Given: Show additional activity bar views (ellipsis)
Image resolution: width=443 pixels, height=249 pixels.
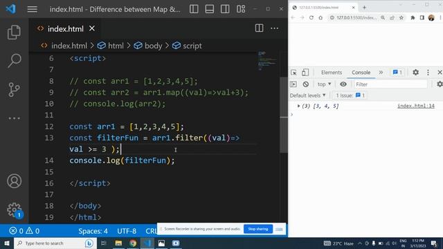Looking at the screenshot, I should point(14,118).
